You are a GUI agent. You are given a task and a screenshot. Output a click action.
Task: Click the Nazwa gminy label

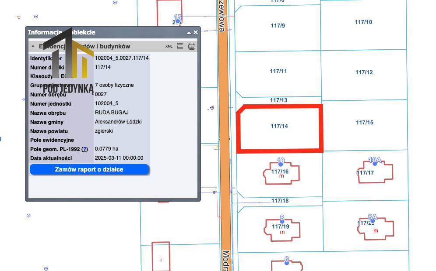(47, 122)
